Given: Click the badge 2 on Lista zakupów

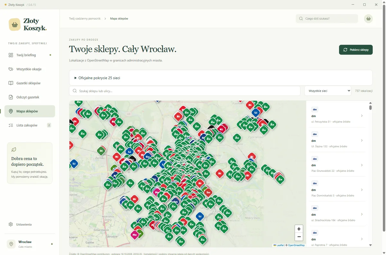Looking at the screenshot, I should click(x=49, y=125).
